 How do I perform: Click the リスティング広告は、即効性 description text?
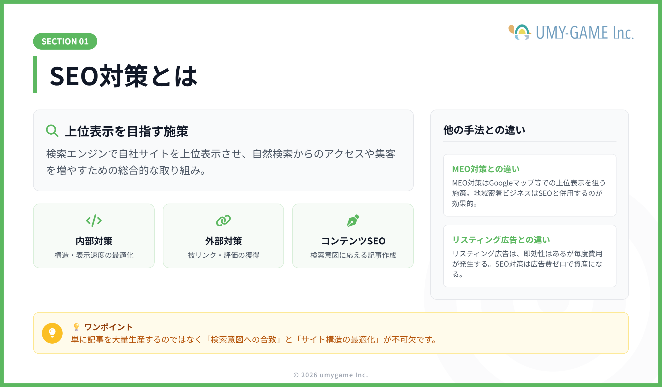click(x=527, y=264)
